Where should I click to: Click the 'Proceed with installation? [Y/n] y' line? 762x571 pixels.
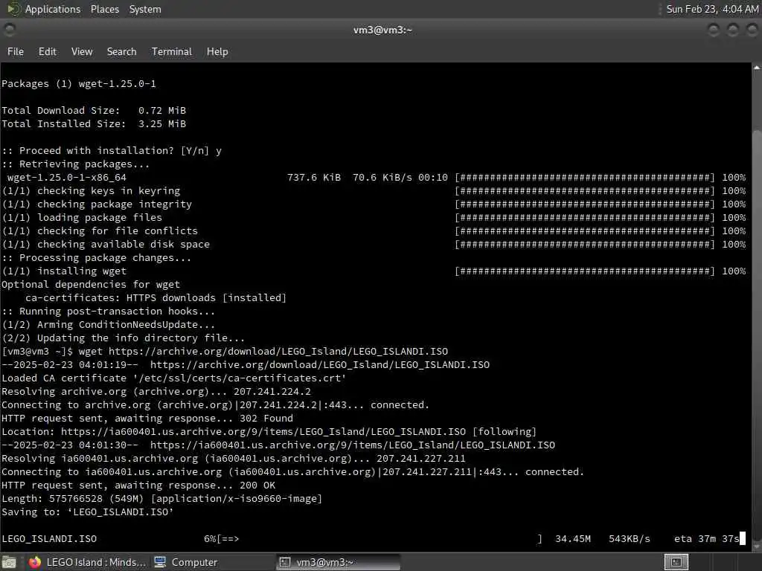(x=112, y=150)
